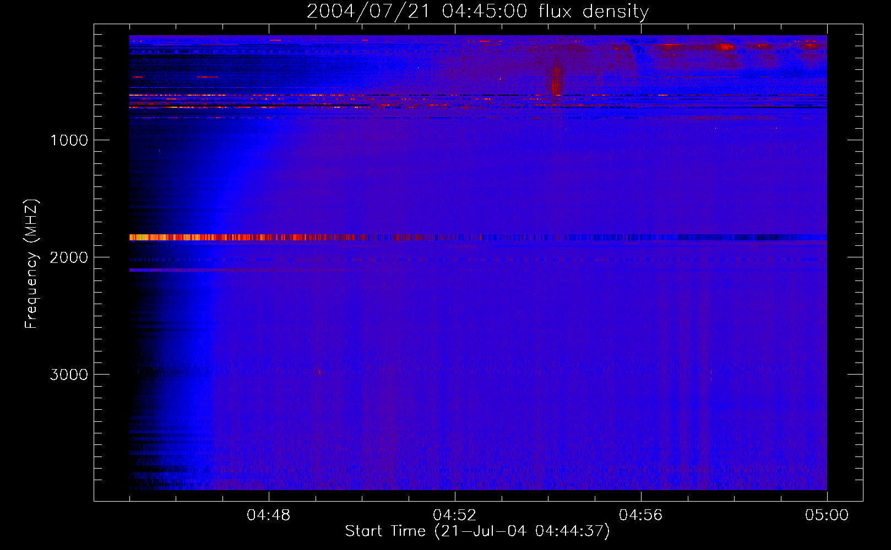Click the "Start Time (21-Jul-04 04:44:37)" axis label
The height and width of the screenshot is (550, 891).
click(477, 531)
